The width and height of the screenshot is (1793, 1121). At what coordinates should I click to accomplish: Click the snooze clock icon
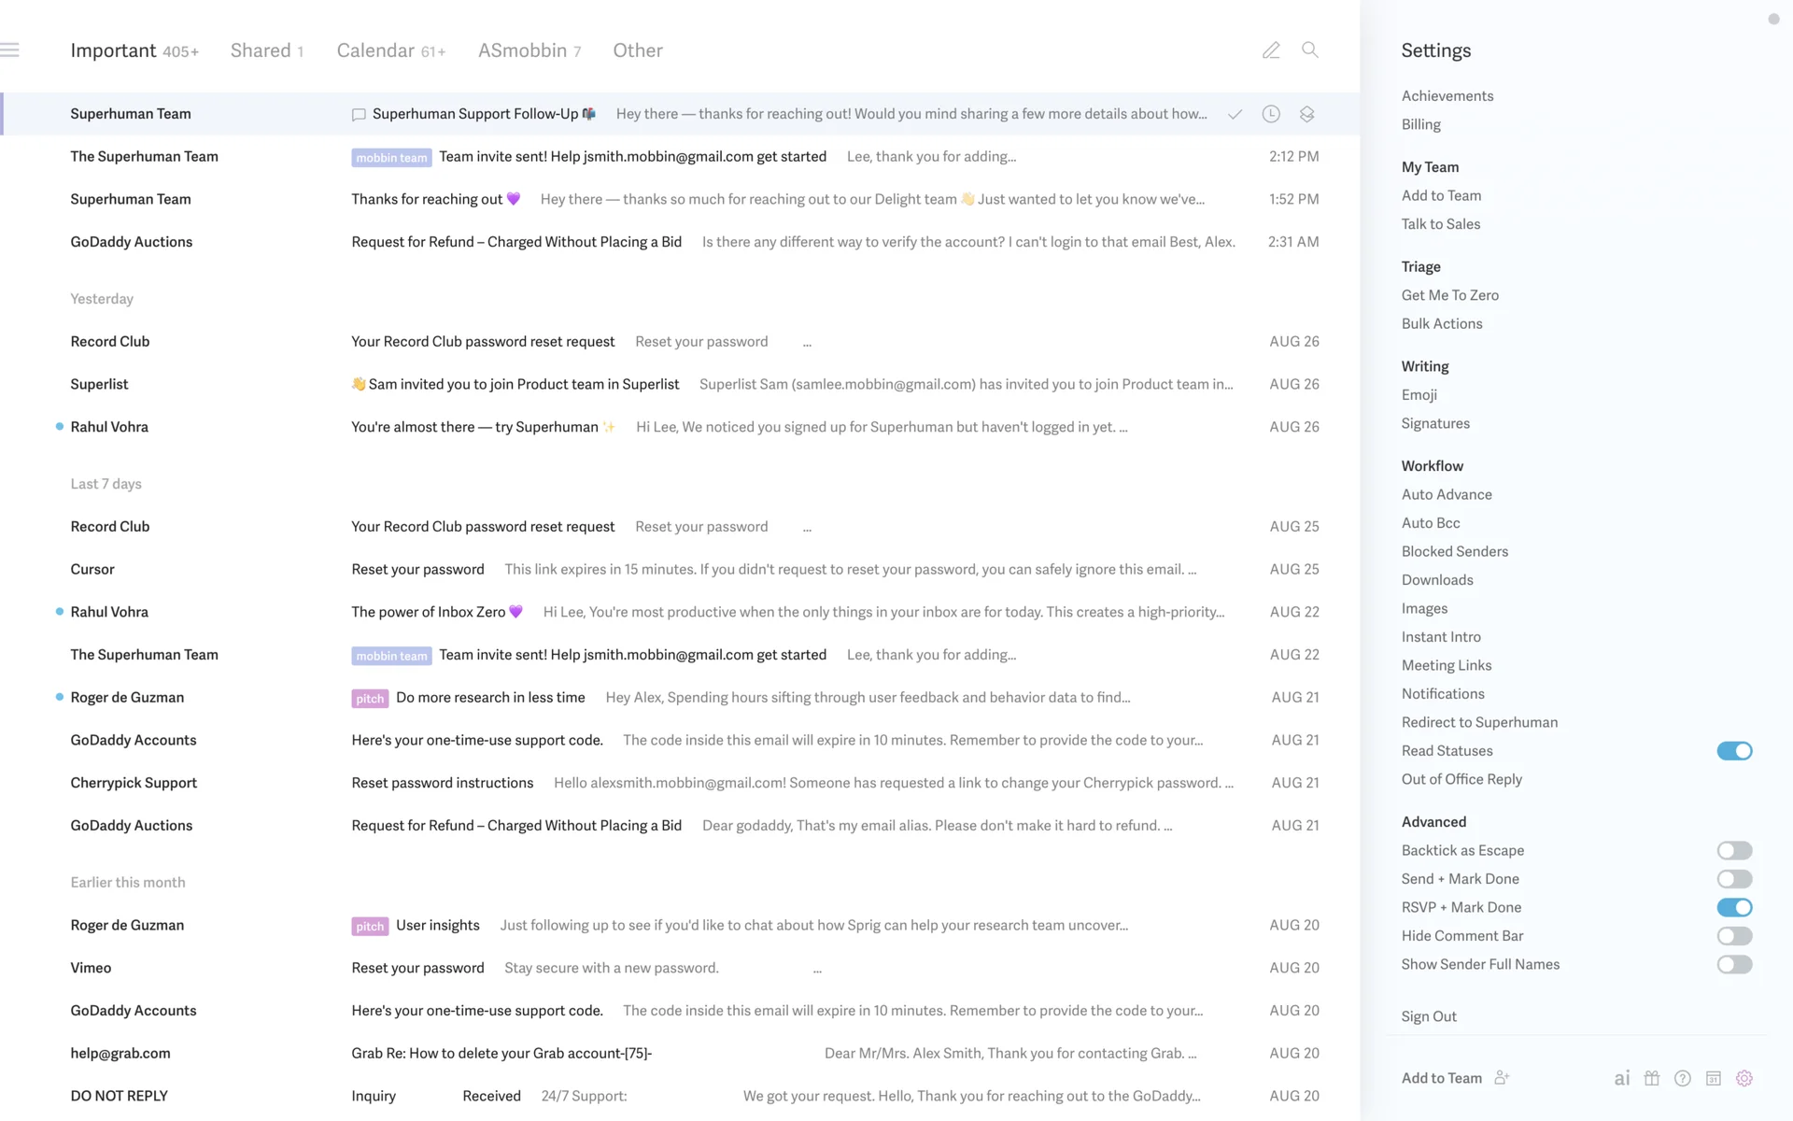1271,114
